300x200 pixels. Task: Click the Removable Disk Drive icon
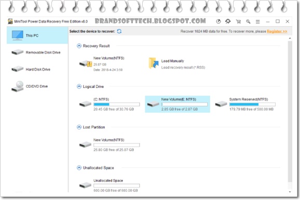[18, 52]
